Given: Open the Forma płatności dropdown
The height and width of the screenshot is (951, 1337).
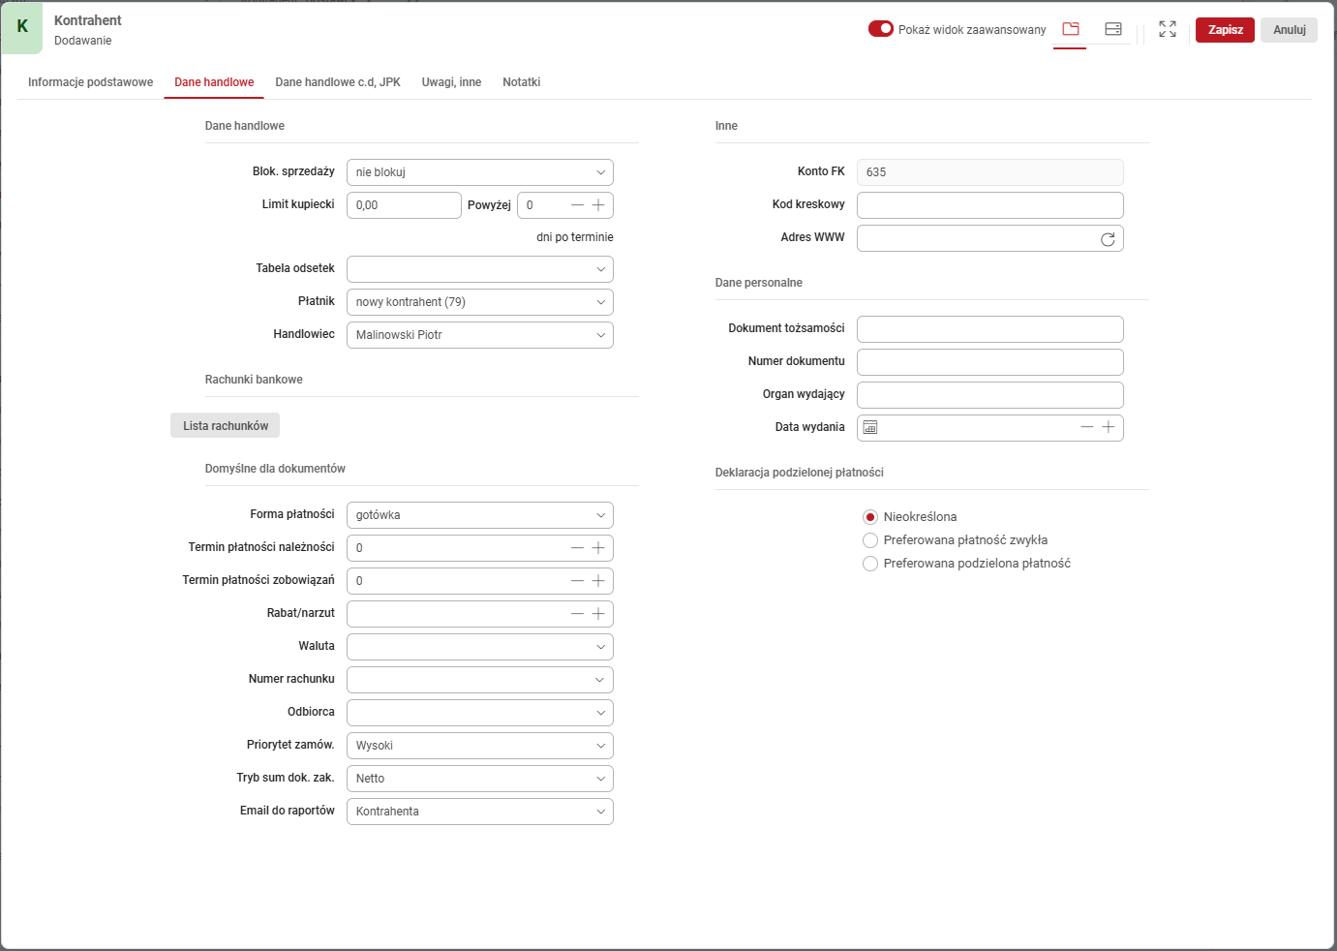Looking at the screenshot, I should click(x=479, y=515).
